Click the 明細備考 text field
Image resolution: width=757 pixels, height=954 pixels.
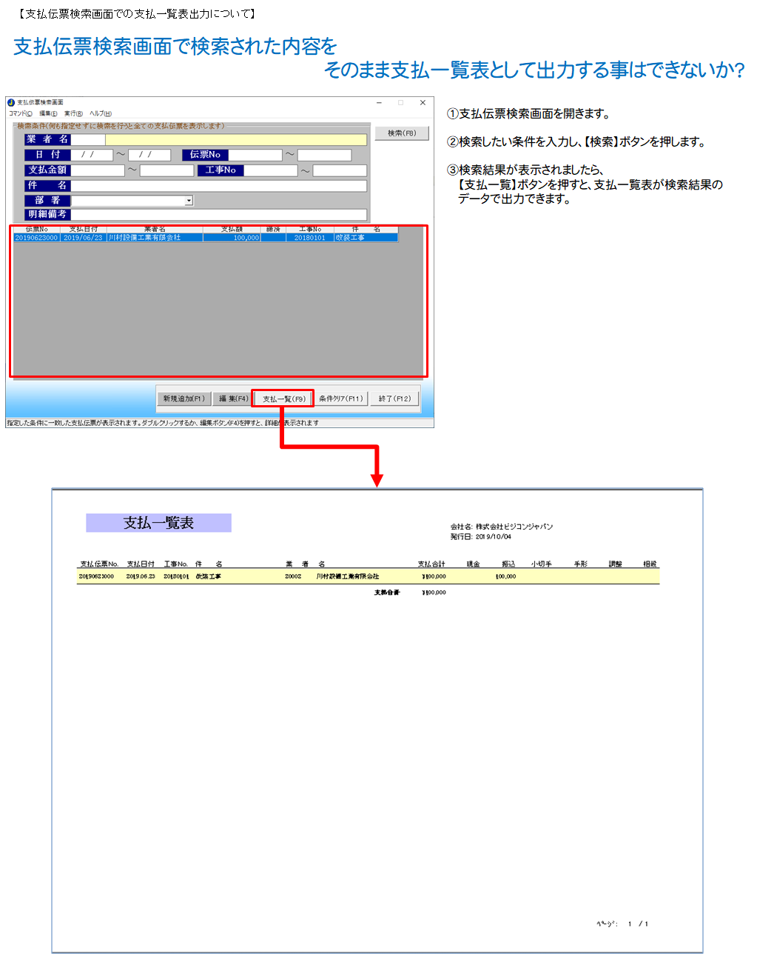(218, 215)
